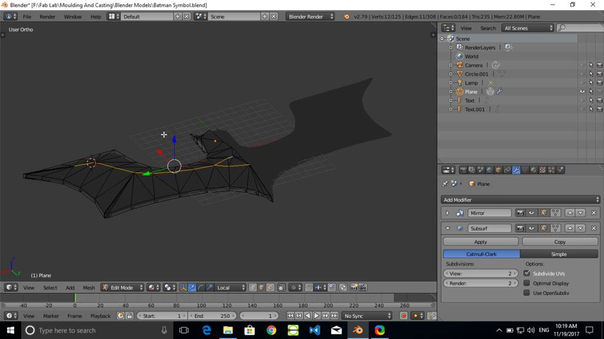Open Blender from the Windows taskbar

(357, 330)
